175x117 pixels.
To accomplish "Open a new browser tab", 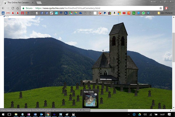I will pyautogui.click(x=39, y=2).
